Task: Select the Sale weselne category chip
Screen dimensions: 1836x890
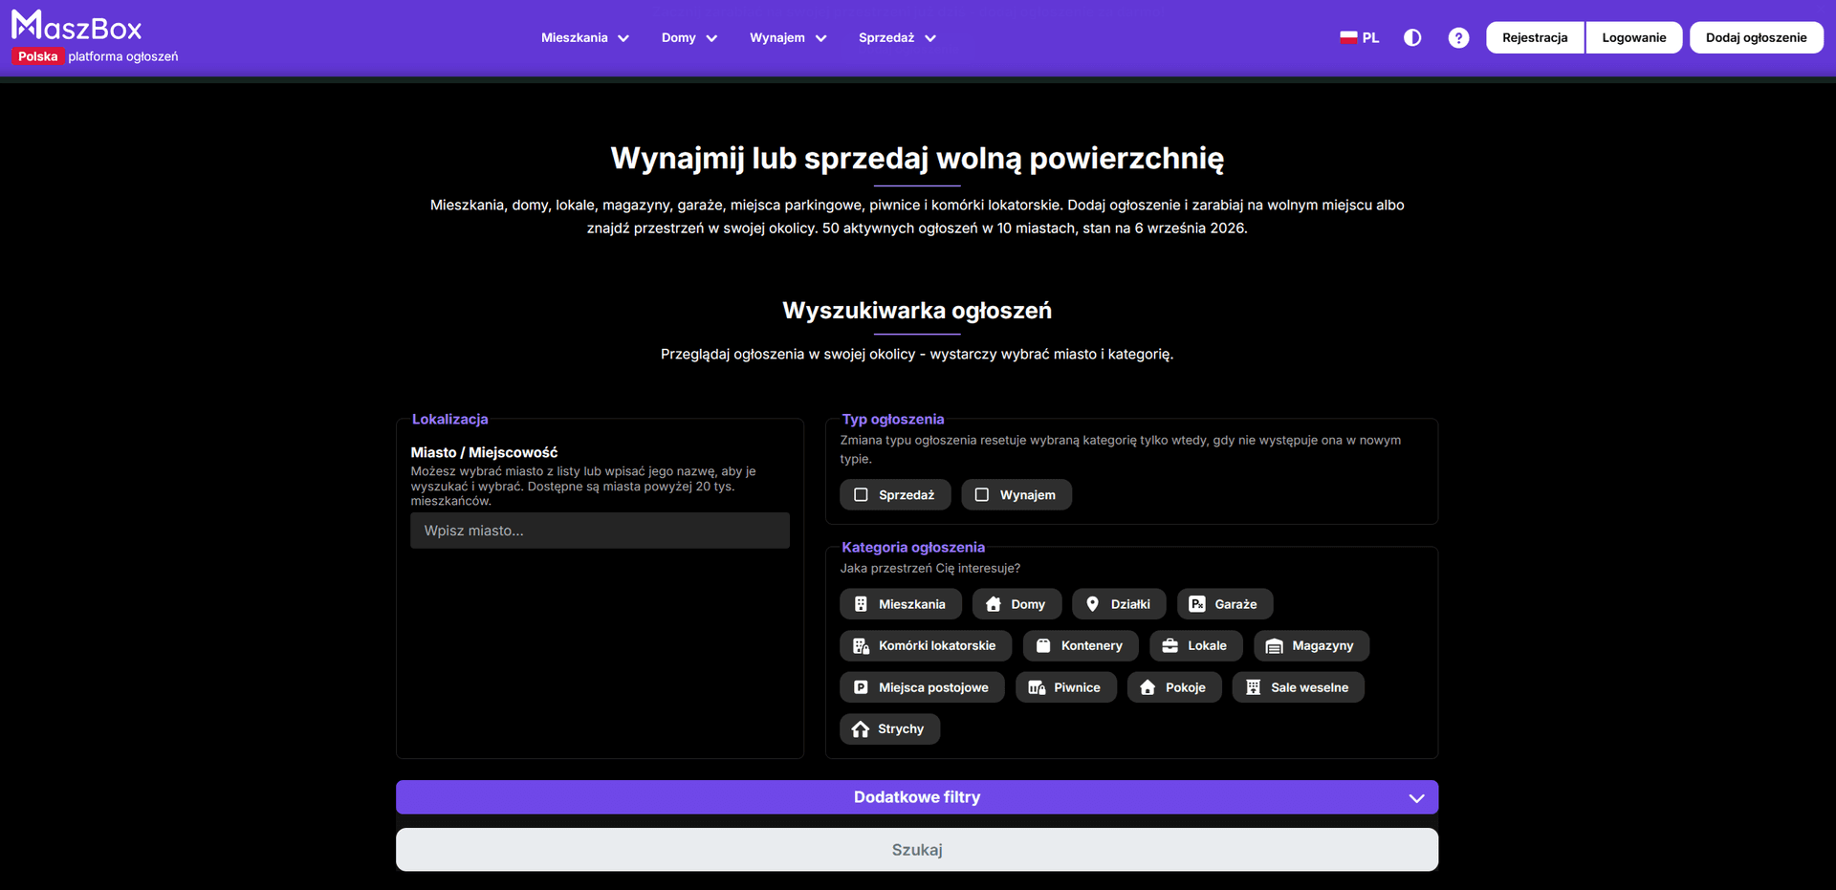Action: coord(1298,687)
